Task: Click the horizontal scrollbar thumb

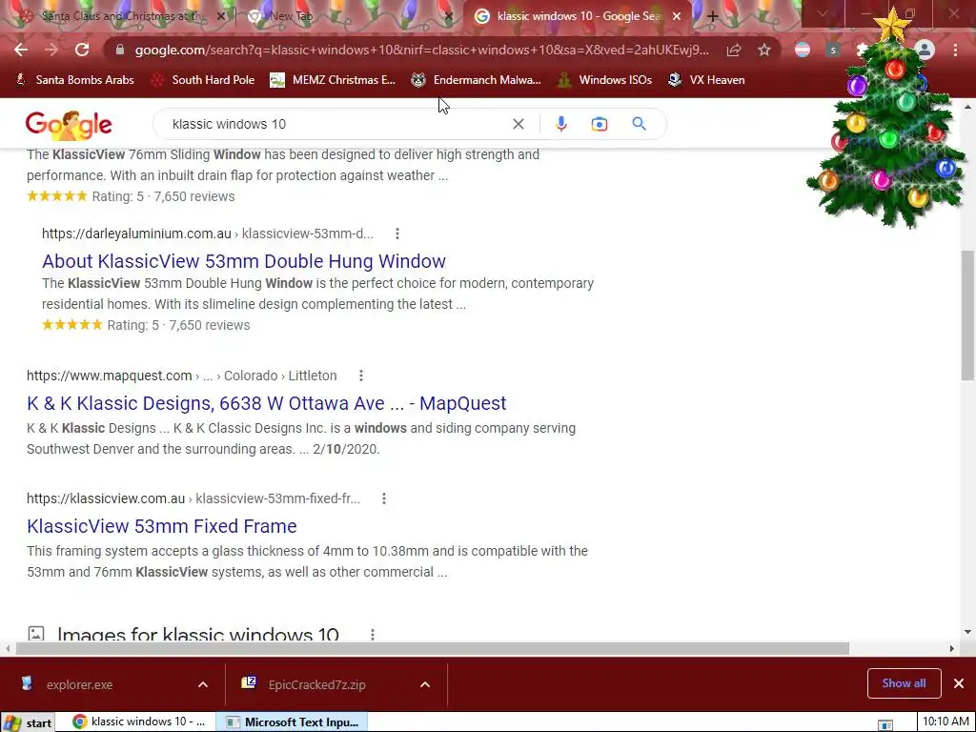Action: (432, 648)
